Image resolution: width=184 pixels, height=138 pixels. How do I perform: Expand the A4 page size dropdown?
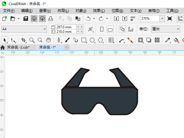[x=45, y=29]
